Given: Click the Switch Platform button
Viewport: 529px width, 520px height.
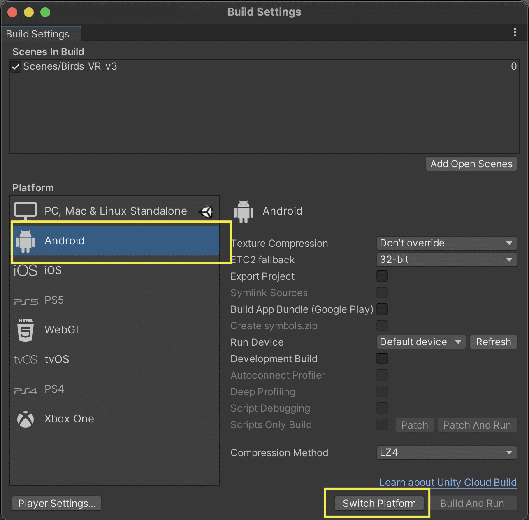Looking at the screenshot, I should point(379,504).
